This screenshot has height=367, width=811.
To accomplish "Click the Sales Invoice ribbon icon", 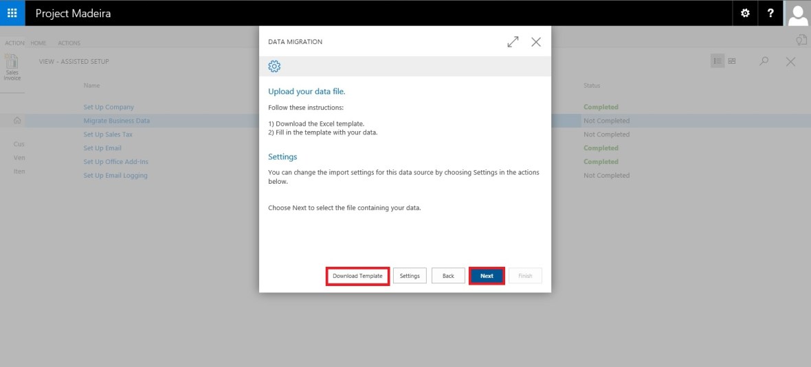I will (x=12, y=68).
